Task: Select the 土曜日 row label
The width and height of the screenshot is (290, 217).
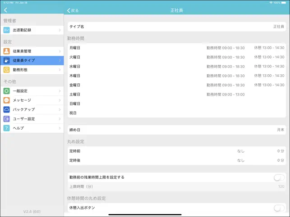Action: (x=75, y=95)
